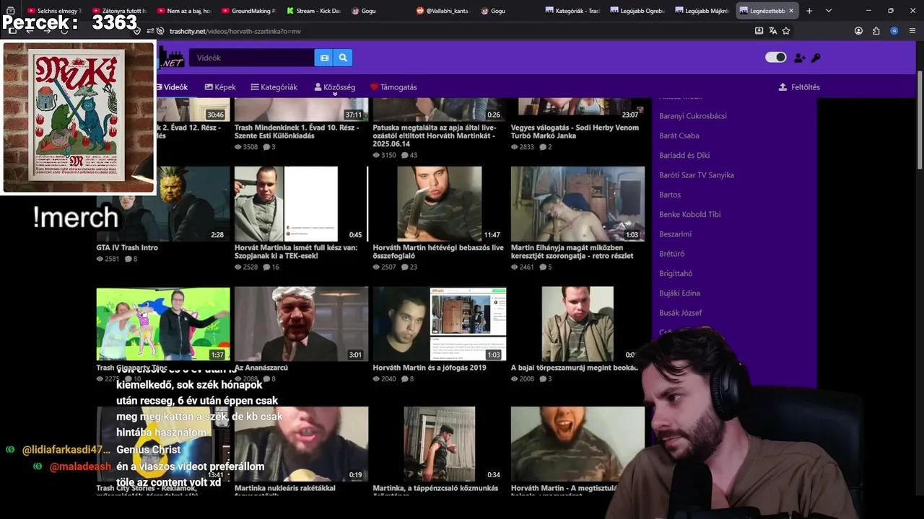Open the Horvát Martinka ismét full kész video thumbnail

301,204
